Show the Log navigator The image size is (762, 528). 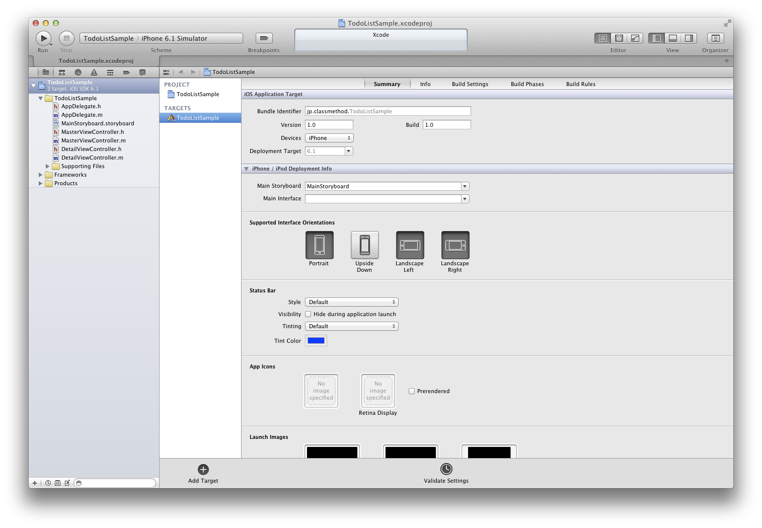pyautogui.click(x=142, y=72)
